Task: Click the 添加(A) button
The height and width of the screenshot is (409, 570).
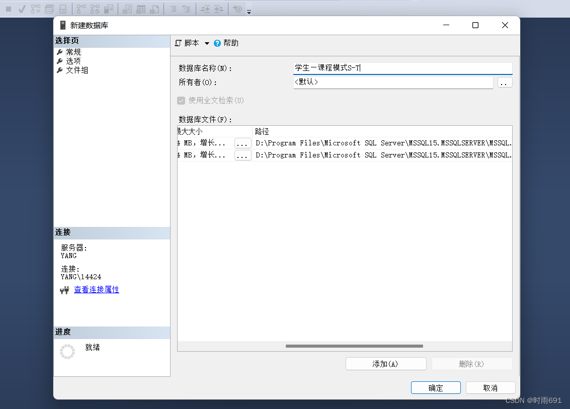Action: click(386, 364)
